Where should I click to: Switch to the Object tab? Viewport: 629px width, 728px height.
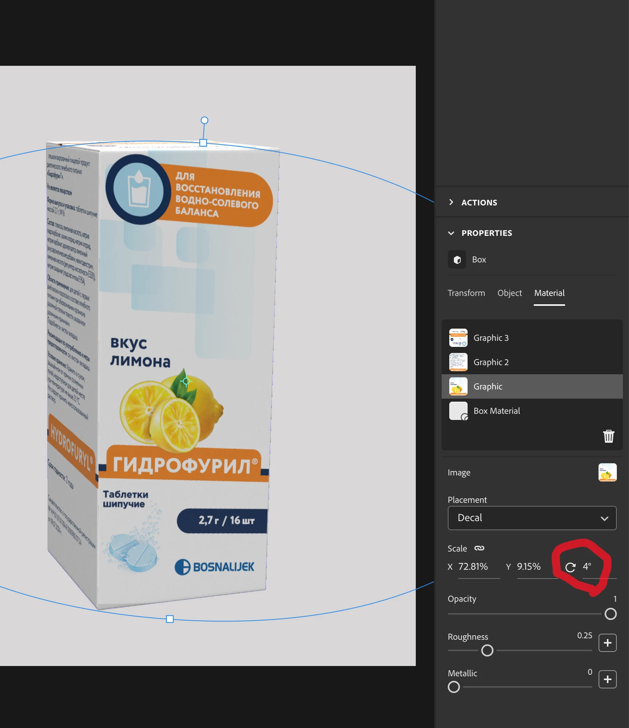point(509,293)
